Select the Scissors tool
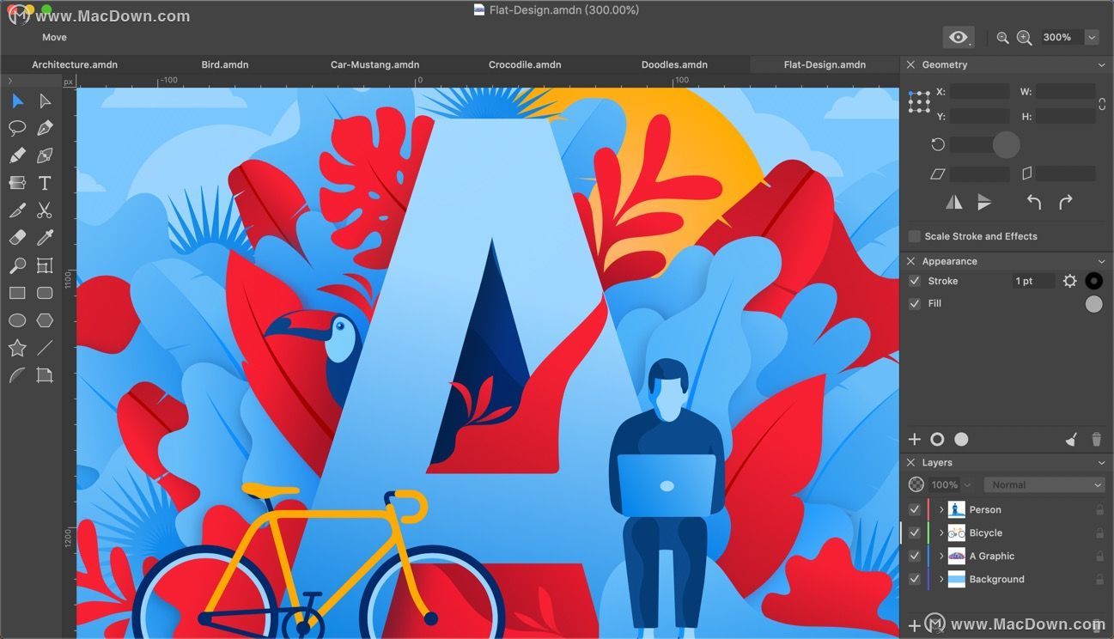Screen dimensions: 1114x639 (45, 210)
